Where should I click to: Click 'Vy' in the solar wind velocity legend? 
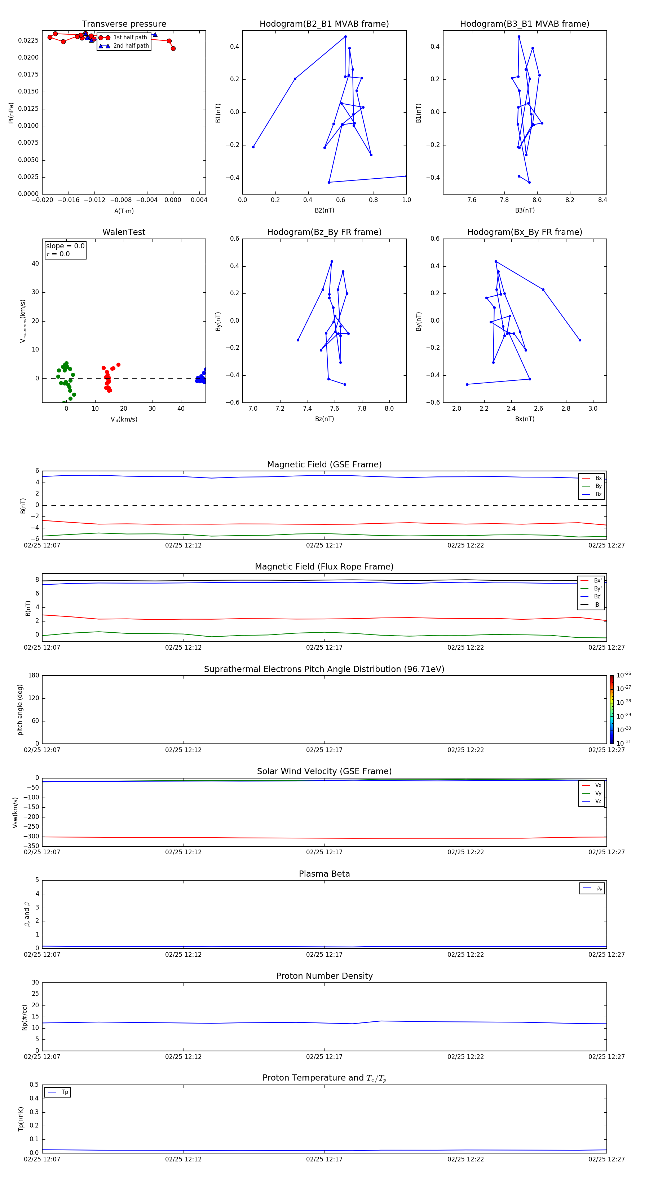click(592, 793)
